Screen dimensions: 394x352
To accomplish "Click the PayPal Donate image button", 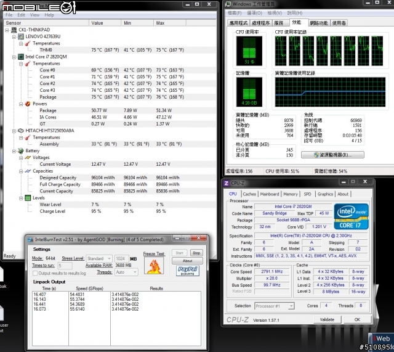I will tap(188, 271).
